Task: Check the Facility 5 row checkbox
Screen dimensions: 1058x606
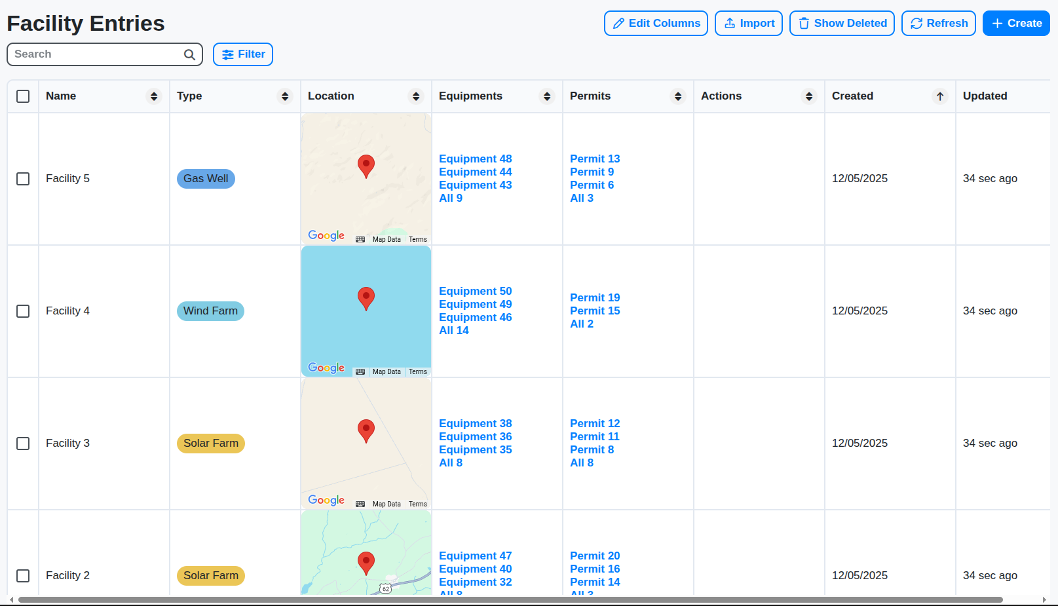Action: [23, 178]
